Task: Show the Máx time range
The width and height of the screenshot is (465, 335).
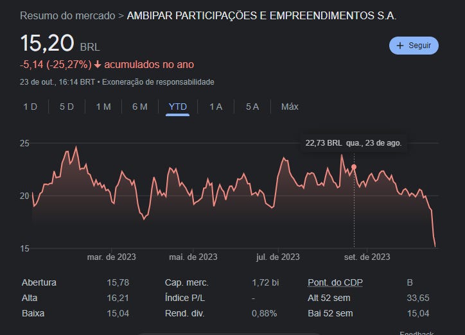Action: pos(290,107)
